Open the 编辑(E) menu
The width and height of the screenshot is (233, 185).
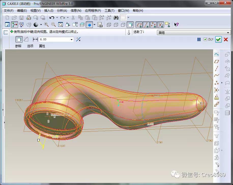coord(22,11)
